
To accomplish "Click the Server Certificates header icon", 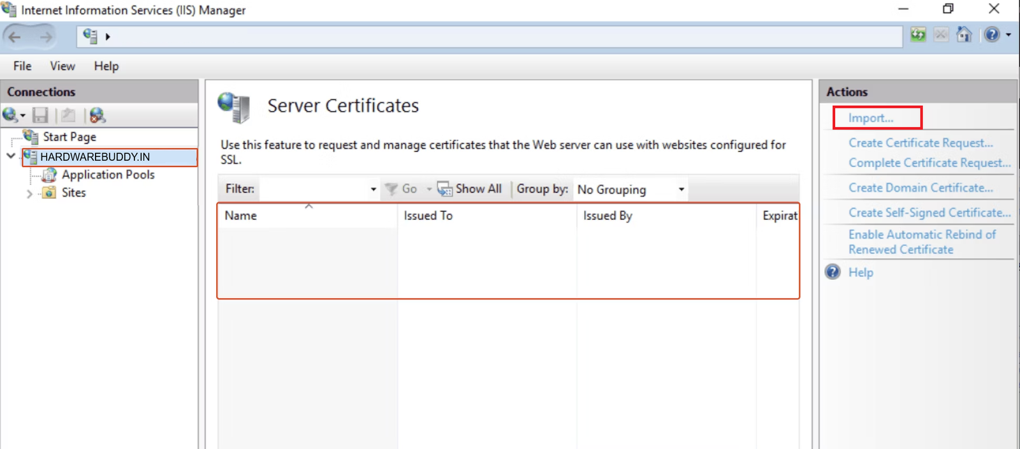I will click(x=234, y=107).
